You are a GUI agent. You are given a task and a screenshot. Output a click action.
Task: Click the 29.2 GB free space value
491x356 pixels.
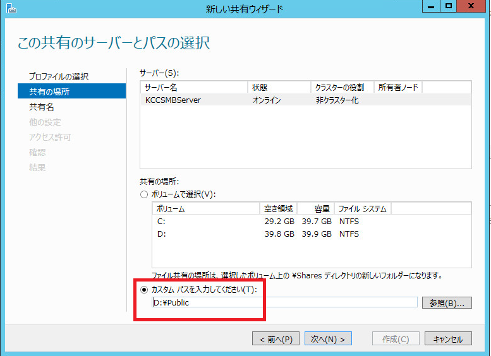pyautogui.click(x=279, y=221)
